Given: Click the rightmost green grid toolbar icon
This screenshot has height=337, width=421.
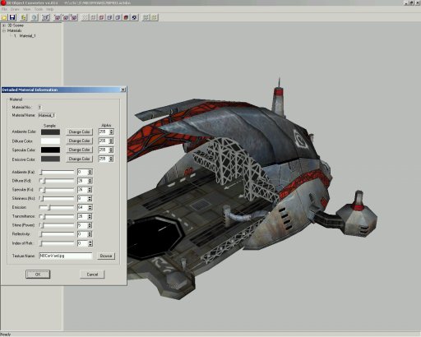Looking at the screenshot, I should (154, 17).
